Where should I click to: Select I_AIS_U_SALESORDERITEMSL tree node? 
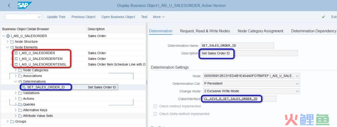pos(42,65)
